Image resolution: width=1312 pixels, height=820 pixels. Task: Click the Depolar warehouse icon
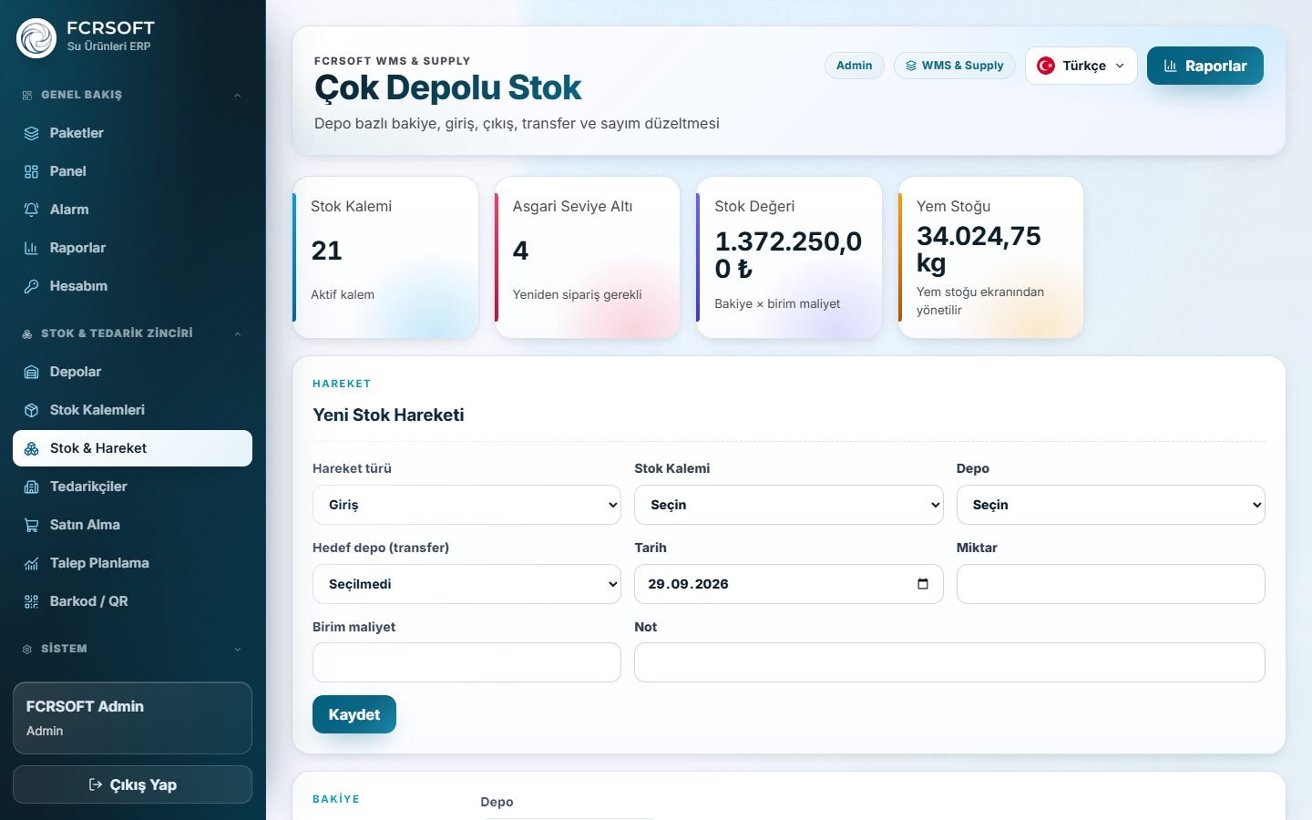[x=31, y=372]
